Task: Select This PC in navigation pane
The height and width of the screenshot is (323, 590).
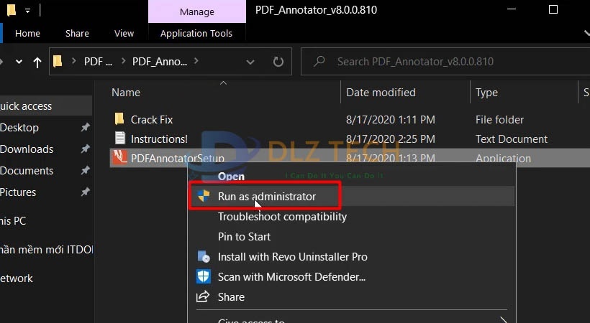Action: (x=13, y=221)
